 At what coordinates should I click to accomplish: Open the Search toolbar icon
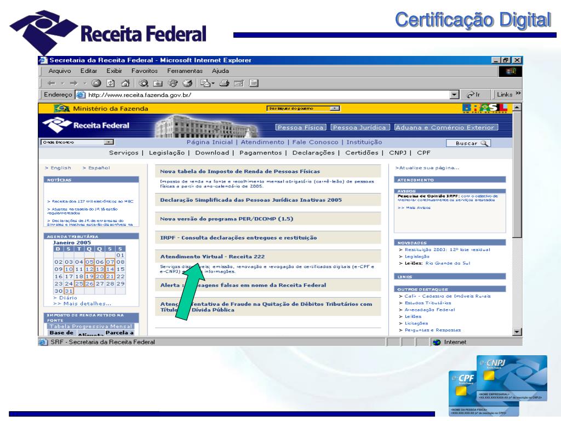(x=144, y=83)
